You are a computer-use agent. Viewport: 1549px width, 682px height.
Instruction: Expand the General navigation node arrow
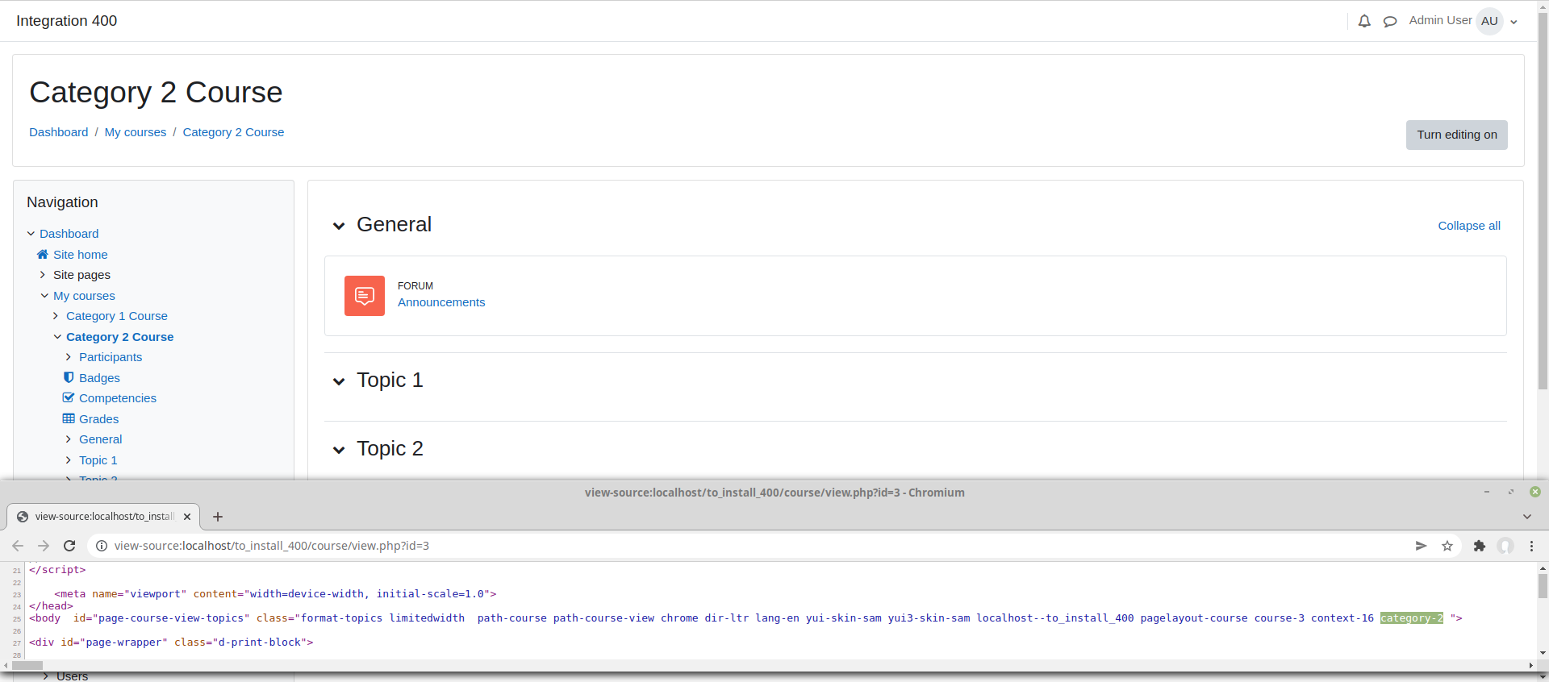[x=69, y=439]
